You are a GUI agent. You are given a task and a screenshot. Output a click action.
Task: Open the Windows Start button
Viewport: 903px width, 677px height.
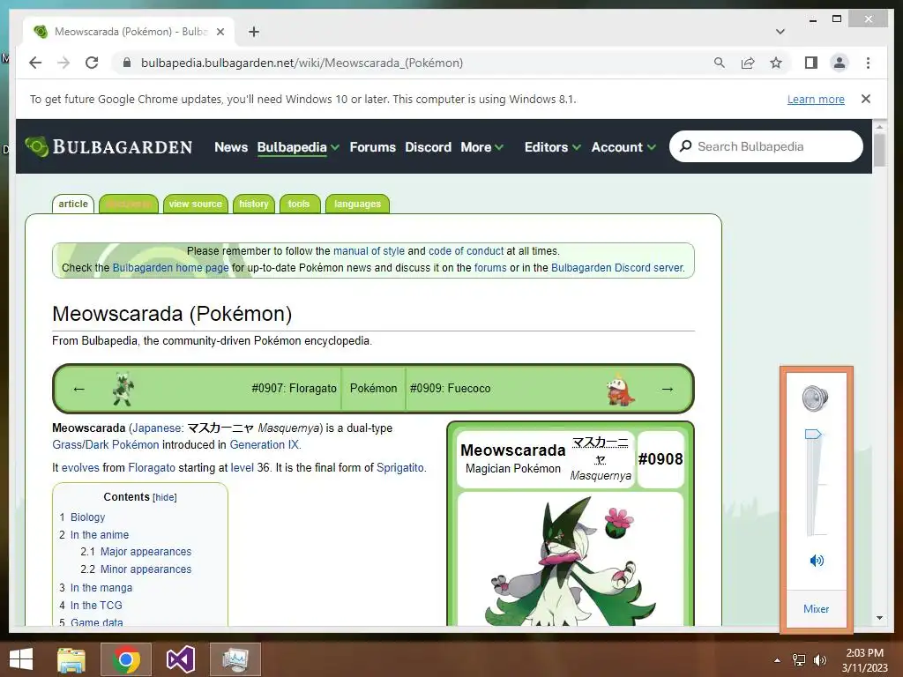[21, 659]
